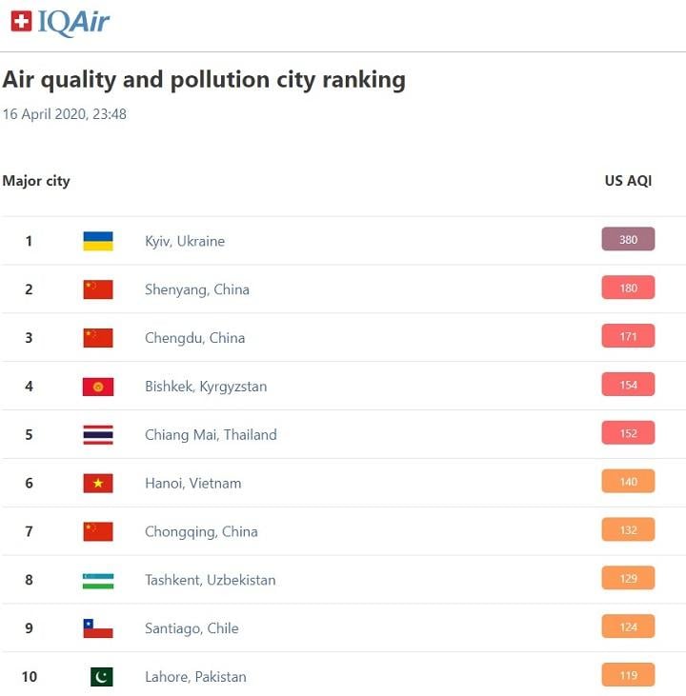Open the Shenyang, China city link
Screen dimensions: 686x696
pos(197,289)
